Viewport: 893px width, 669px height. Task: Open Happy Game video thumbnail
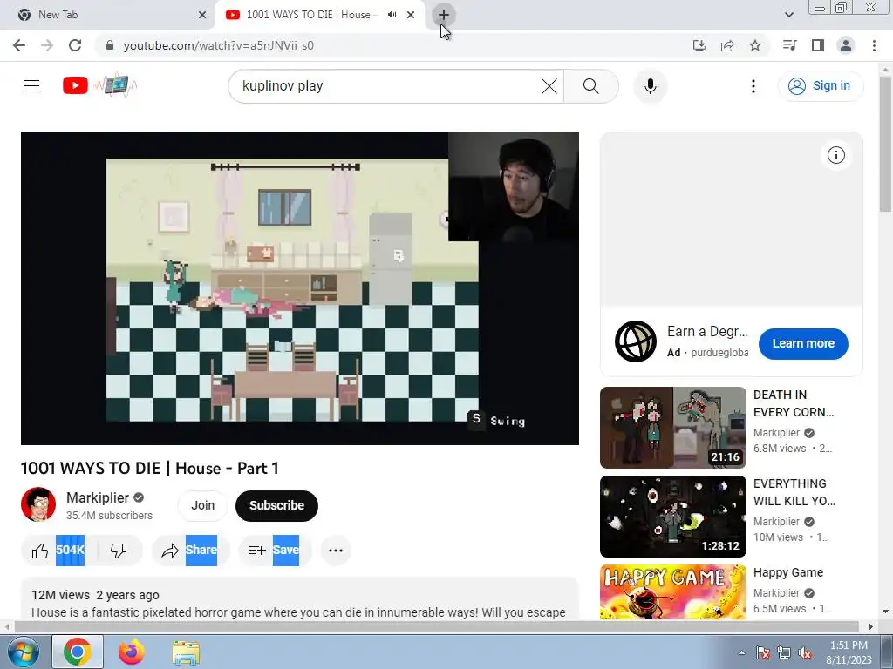coord(672,591)
